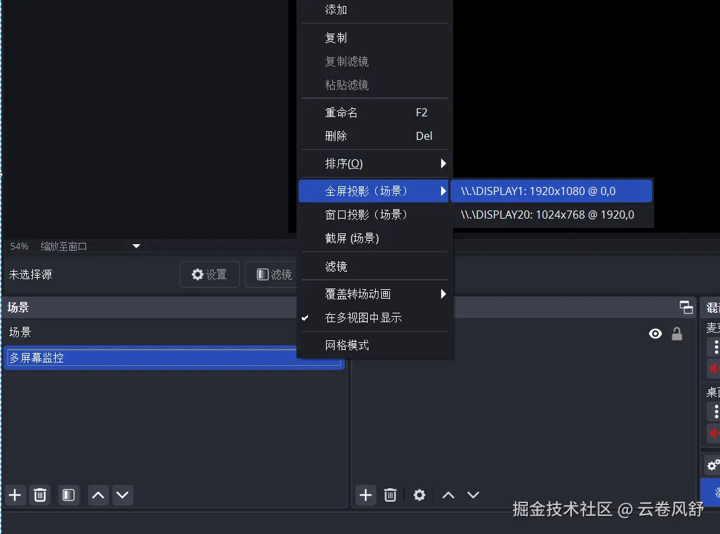Open 窗口投影（场景） menu entry

pos(374,215)
